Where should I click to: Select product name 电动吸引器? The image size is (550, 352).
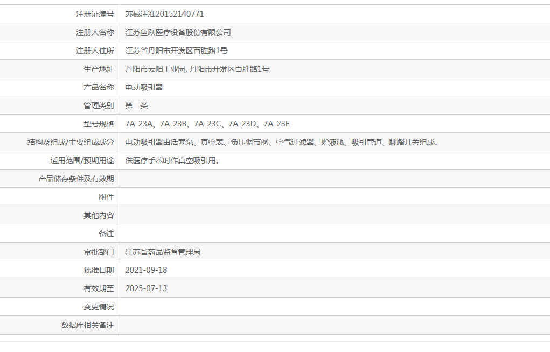coord(144,87)
